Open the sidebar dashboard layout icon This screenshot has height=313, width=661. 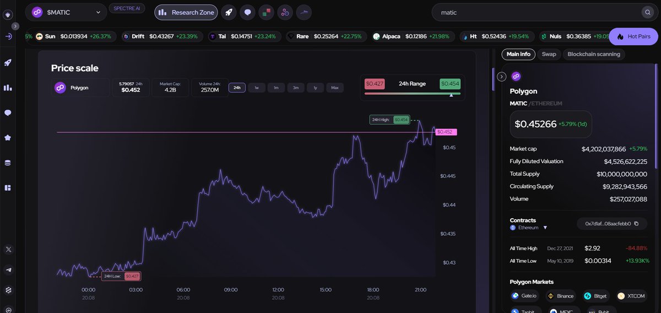pos(8,188)
